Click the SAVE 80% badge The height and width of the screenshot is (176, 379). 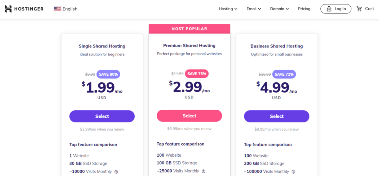click(108, 74)
